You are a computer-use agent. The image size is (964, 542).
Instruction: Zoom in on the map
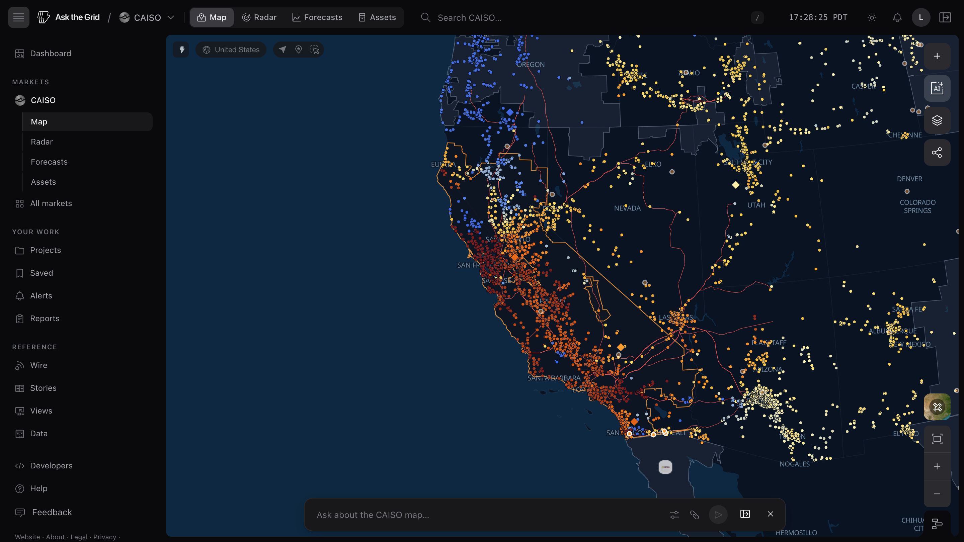(937, 466)
